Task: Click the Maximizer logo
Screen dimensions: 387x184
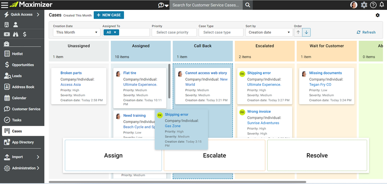Action: (31, 5)
